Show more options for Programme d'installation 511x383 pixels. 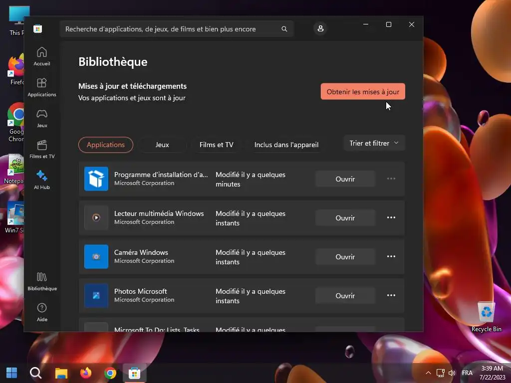click(x=391, y=179)
